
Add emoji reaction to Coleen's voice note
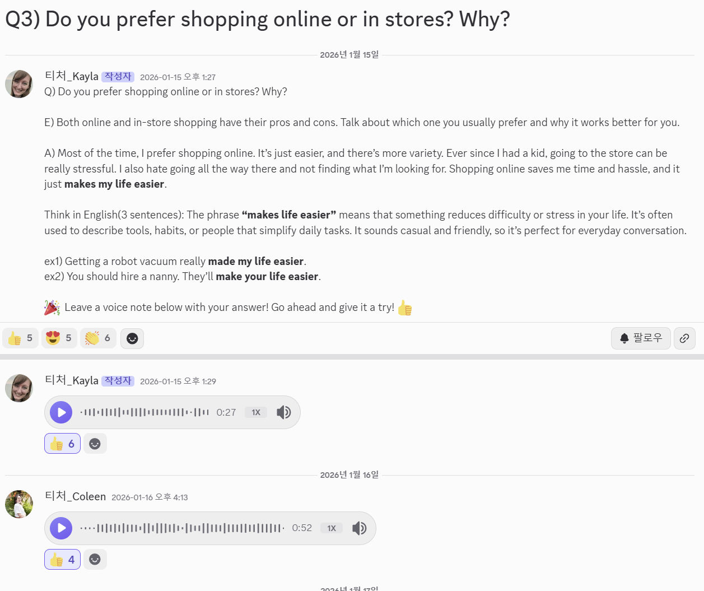click(95, 560)
